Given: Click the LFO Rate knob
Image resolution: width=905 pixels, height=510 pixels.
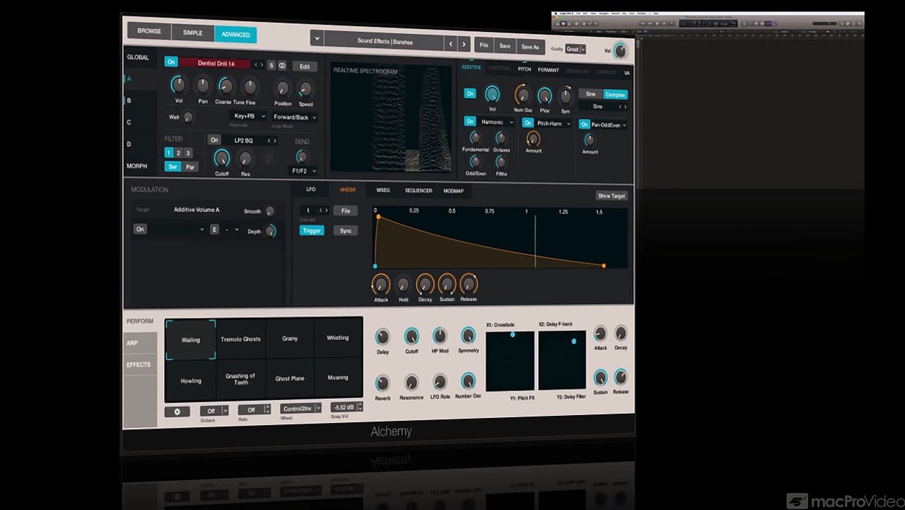Looking at the screenshot, I should (x=440, y=382).
